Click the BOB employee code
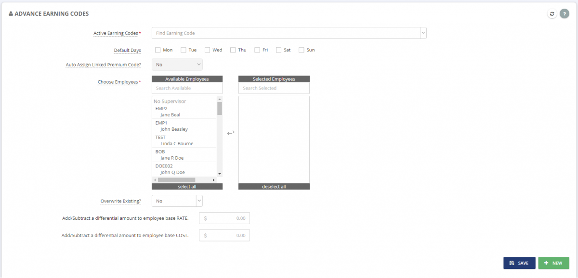 [x=160, y=152]
